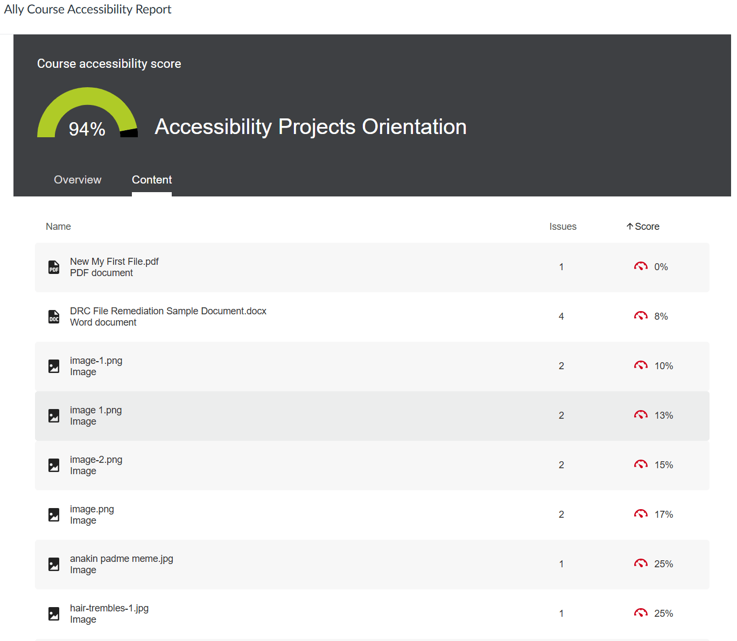The height and width of the screenshot is (641, 737).
Task: Click the 94% course accessibility score gauge
Action: (x=87, y=119)
